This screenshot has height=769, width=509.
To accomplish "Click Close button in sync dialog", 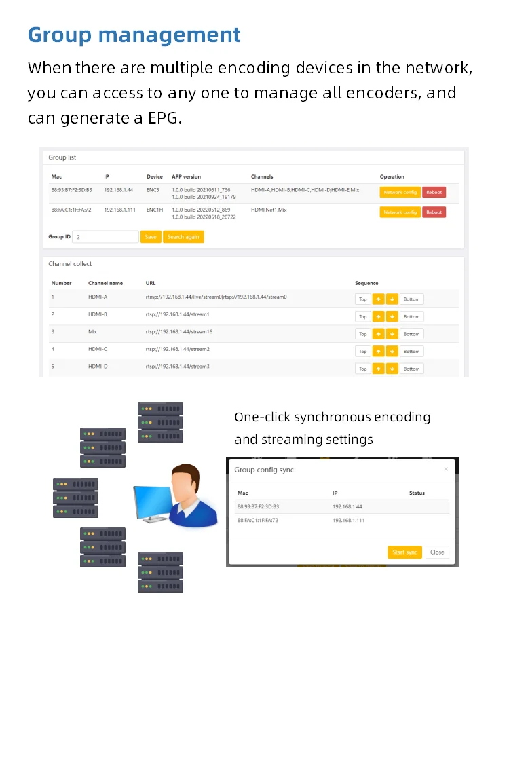I will (x=437, y=552).
